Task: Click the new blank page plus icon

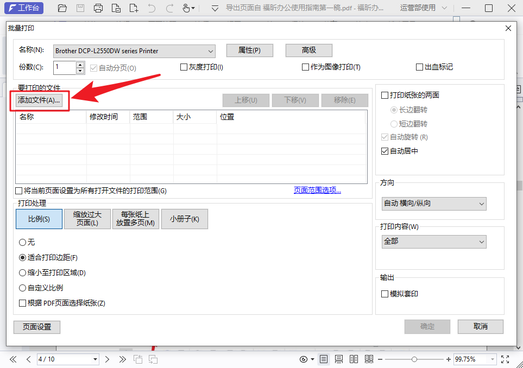Action: pos(134,8)
